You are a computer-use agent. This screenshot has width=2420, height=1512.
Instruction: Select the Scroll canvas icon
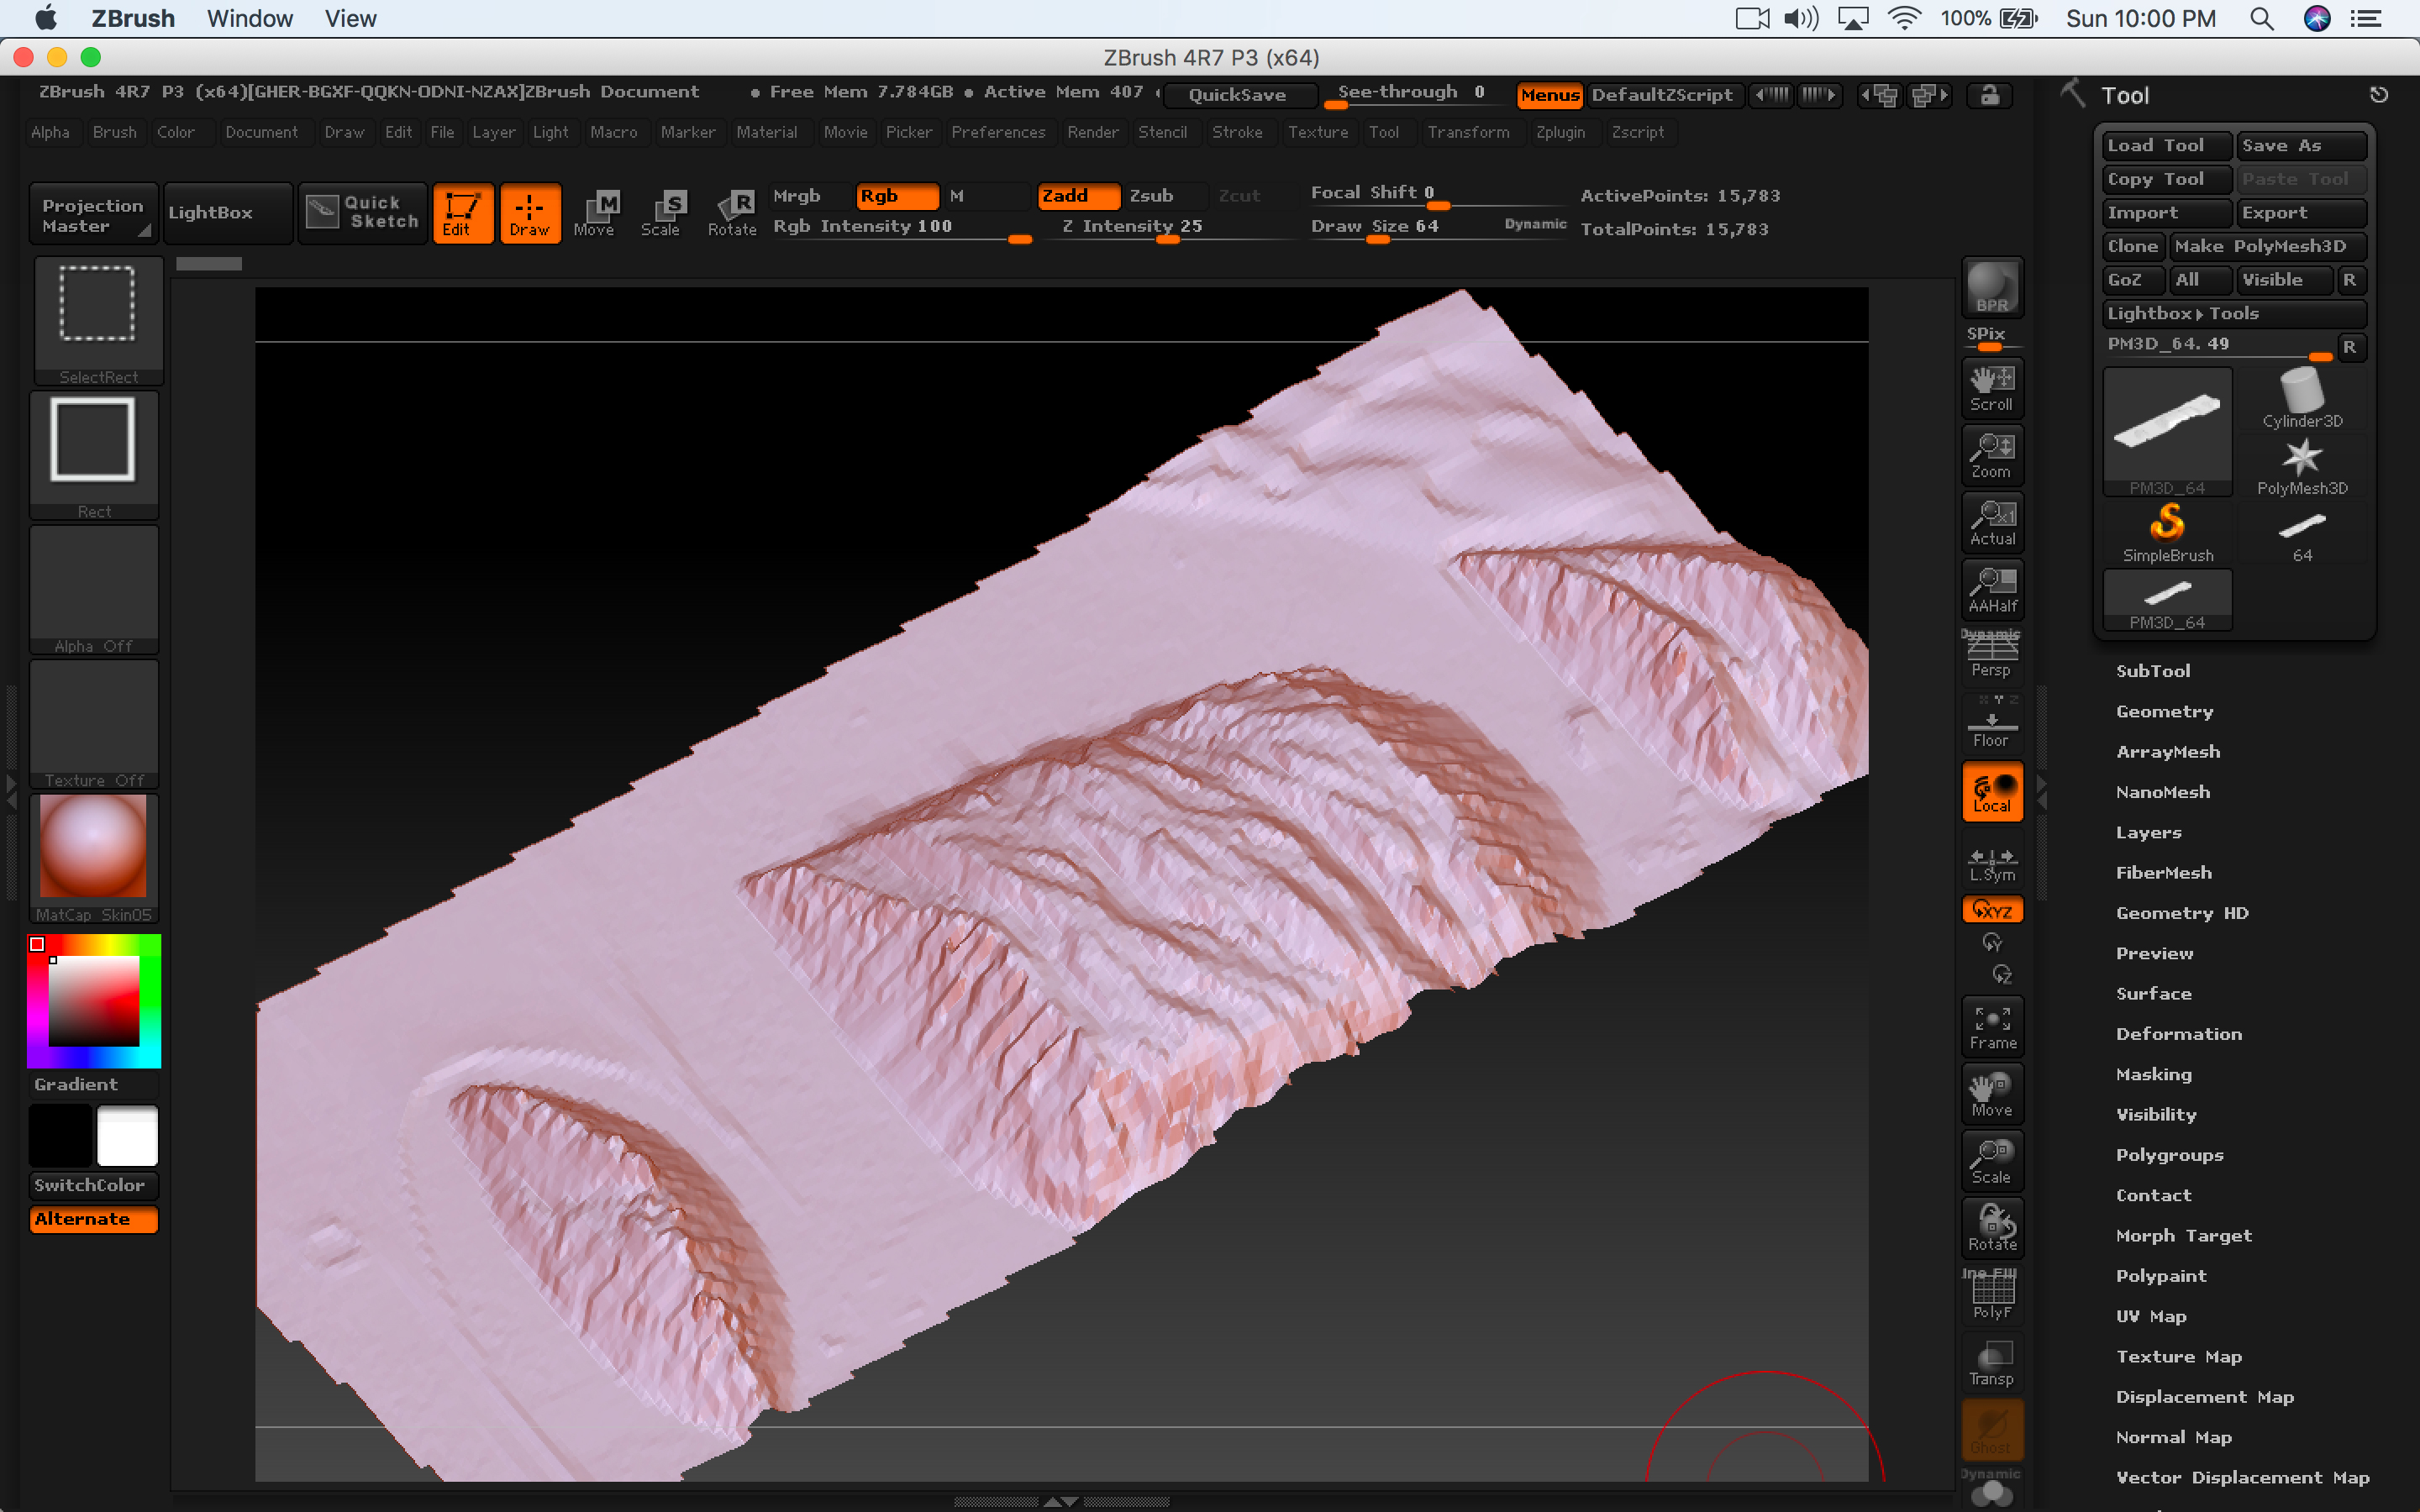pyautogui.click(x=1992, y=388)
